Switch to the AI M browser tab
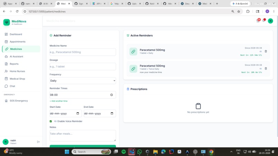 [x=46, y=3]
